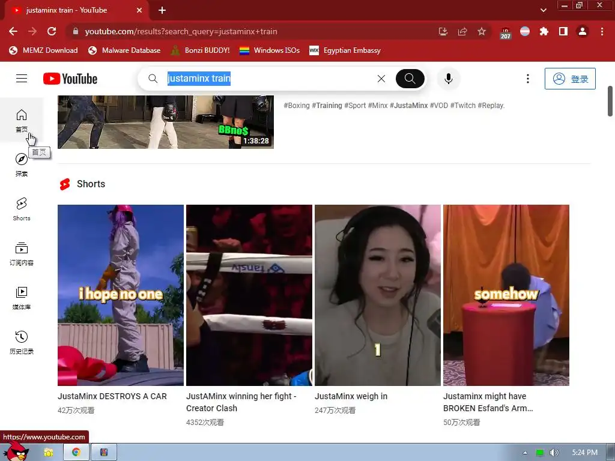Viewport: 615px width, 461px height.
Task: Click the striped round extension icon
Action: [525, 31]
